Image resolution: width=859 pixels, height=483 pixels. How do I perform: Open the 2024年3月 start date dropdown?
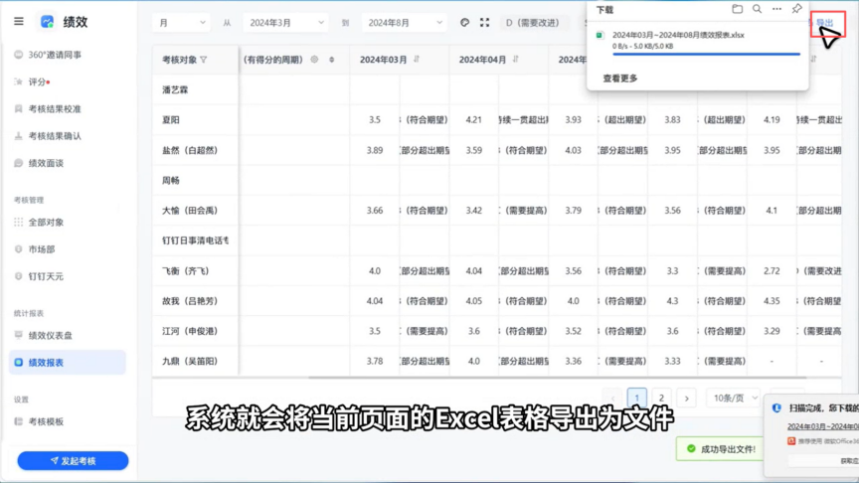tap(285, 23)
